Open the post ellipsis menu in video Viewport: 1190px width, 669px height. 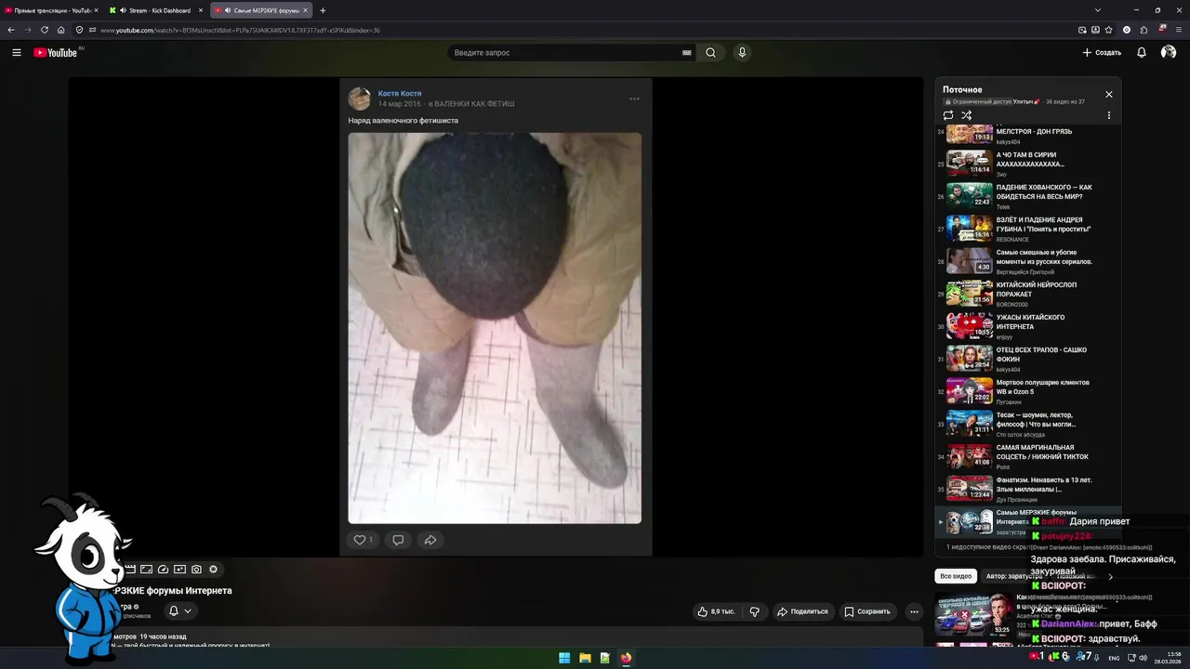tap(634, 98)
